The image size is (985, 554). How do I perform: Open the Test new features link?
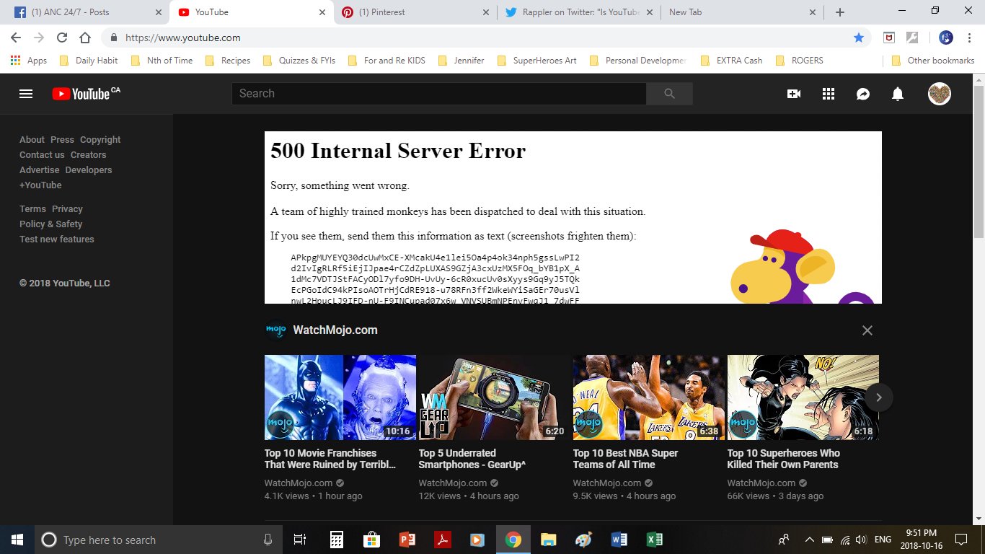[x=57, y=239]
